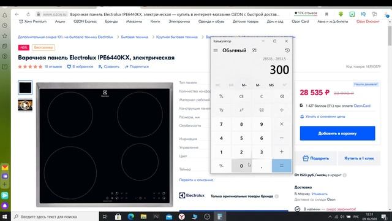Open history clock icon in sidebar
Viewport: 392px width, 221px height.
click(x=5, y=26)
